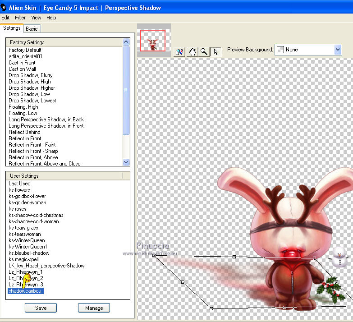Screen dimensions: 353x322
Task: Select Drop Shadow, Blurry preset
Action: pos(30,75)
